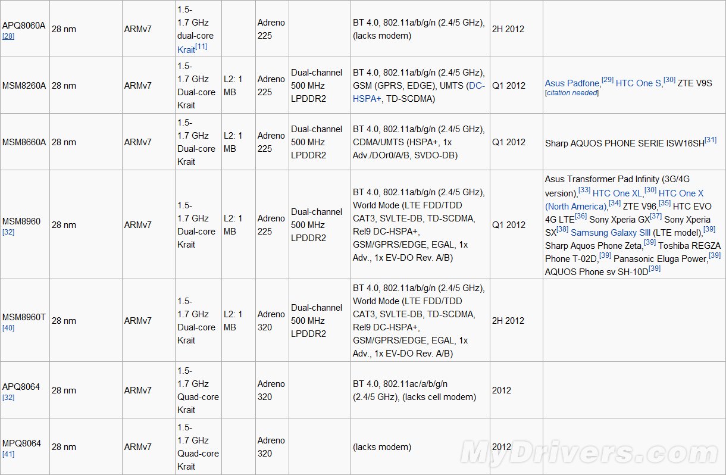Screen dimensions: 726x475
Task: Open footnote [35] after ZTE V96
Action: [665, 203]
